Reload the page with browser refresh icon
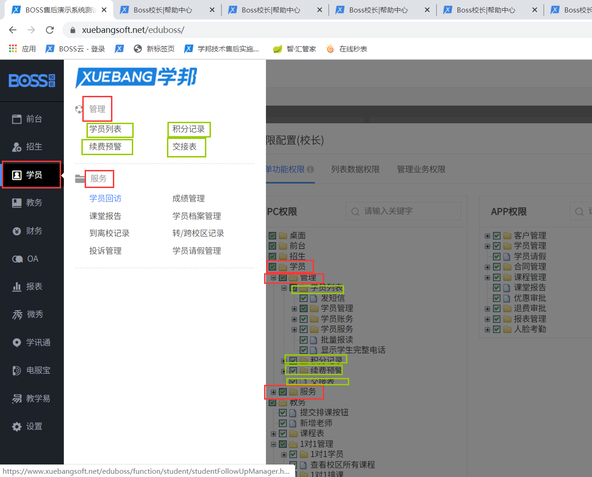The width and height of the screenshot is (592, 477). pyautogui.click(x=50, y=30)
